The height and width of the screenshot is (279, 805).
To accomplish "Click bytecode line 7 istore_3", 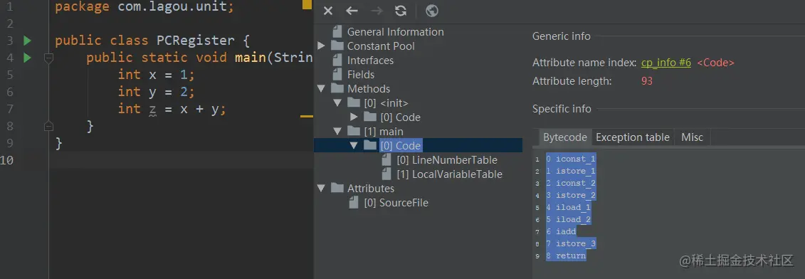I will coord(571,243).
